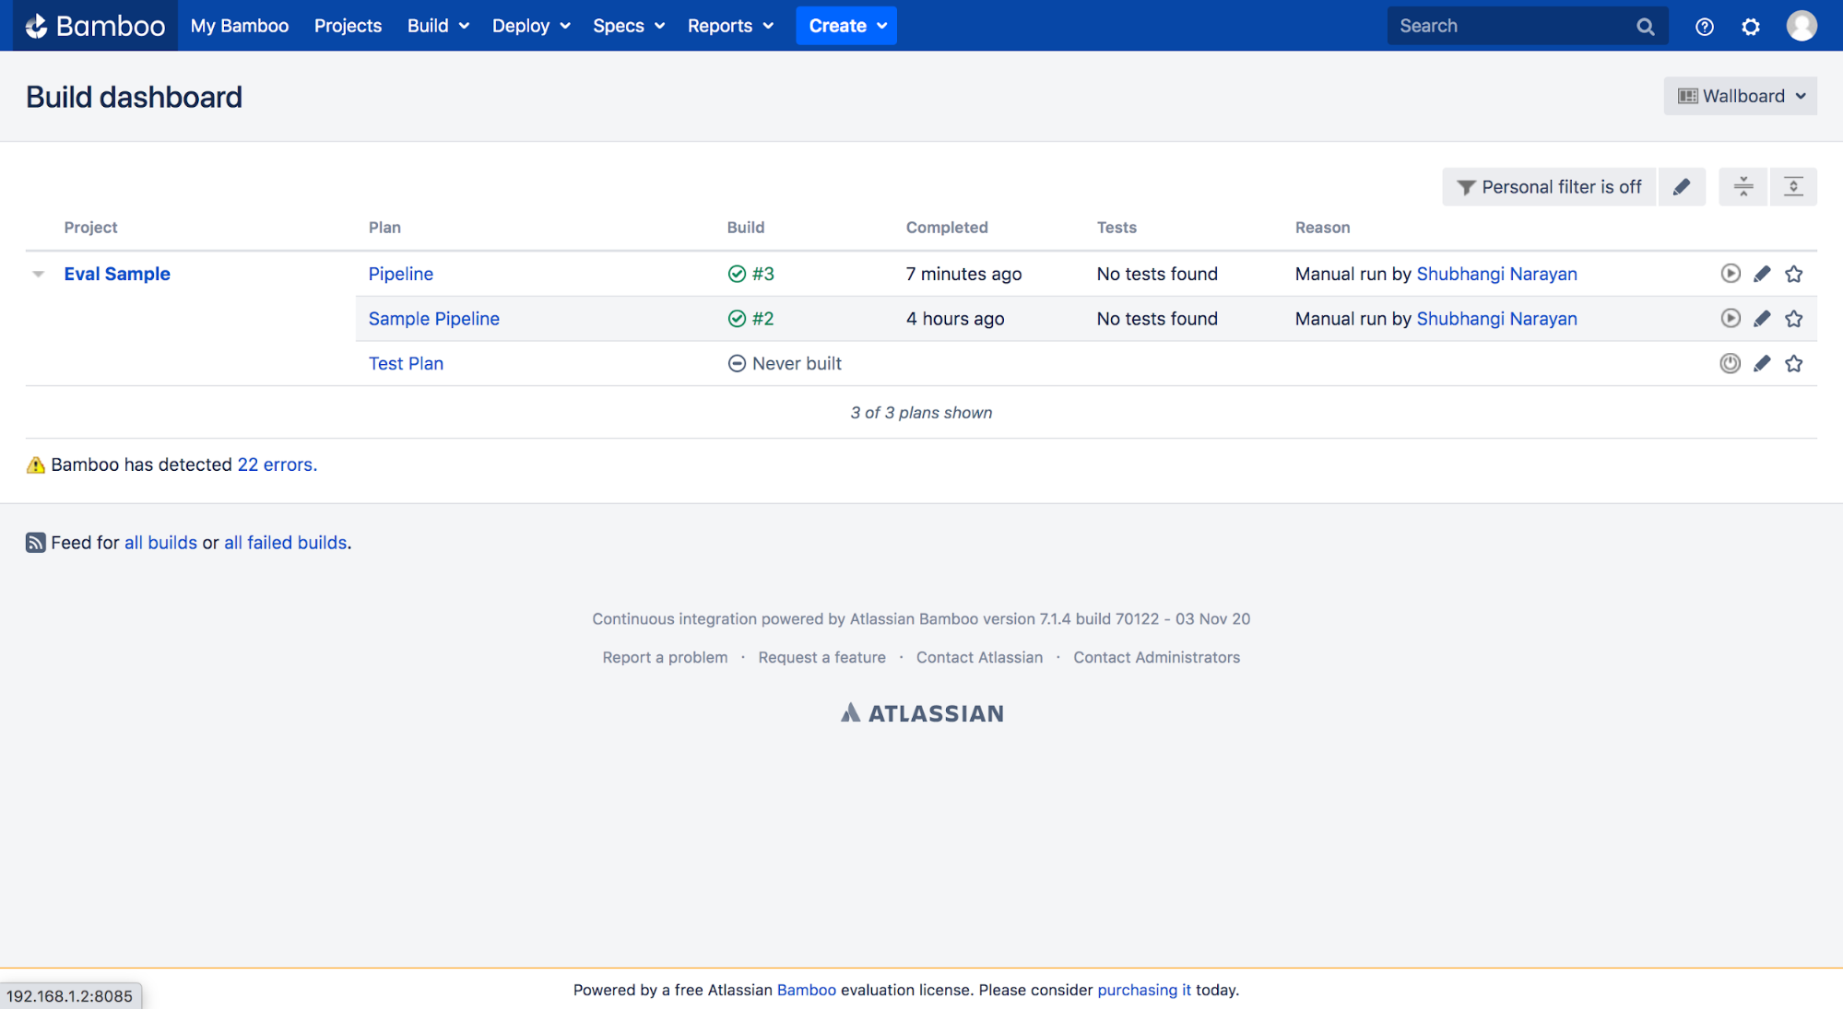Open the Wallboard dropdown
1843x1010 pixels.
(x=1740, y=96)
